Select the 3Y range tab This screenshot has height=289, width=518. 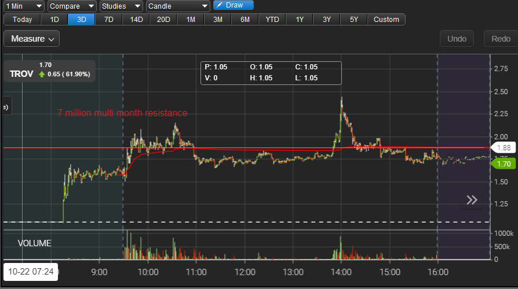[x=327, y=20]
